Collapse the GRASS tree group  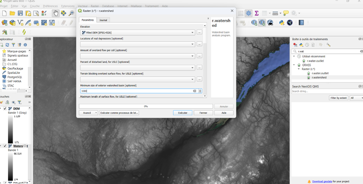pos(294,65)
